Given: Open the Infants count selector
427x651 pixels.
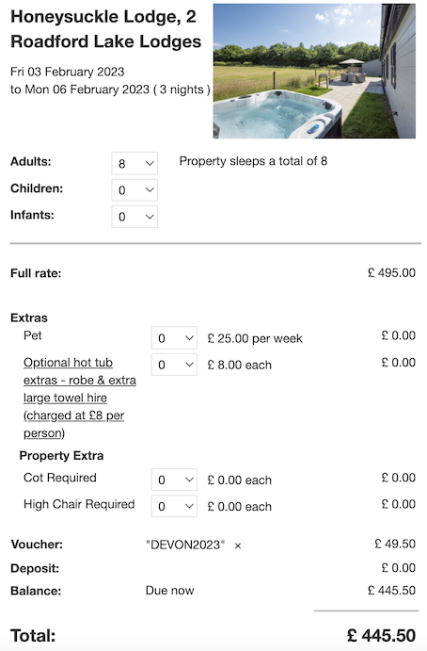Looking at the screenshot, I should (x=134, y=217).
